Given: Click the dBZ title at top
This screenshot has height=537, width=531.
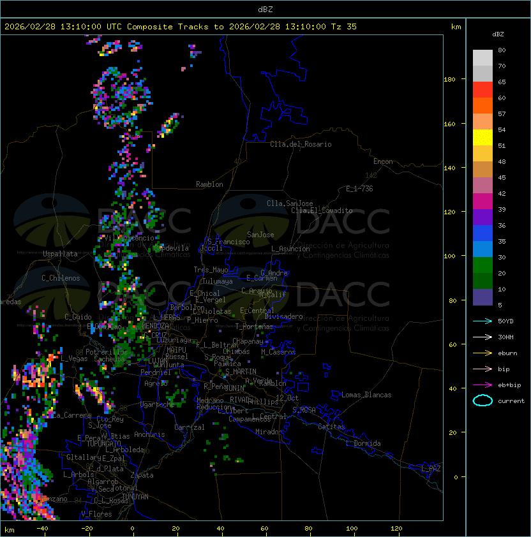Looking at the screenshot, I should pos(265,10).
